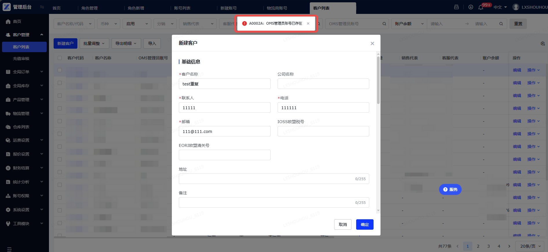Viewport: 548px width, 252px height.
Task: Click the 财务结算 coin icon
Action: click(8, 168)
